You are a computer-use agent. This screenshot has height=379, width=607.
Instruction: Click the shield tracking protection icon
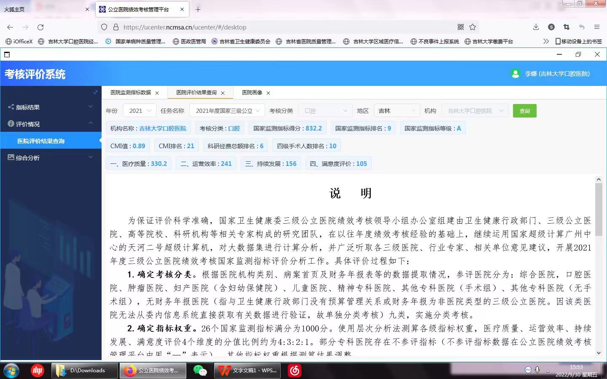104,27
